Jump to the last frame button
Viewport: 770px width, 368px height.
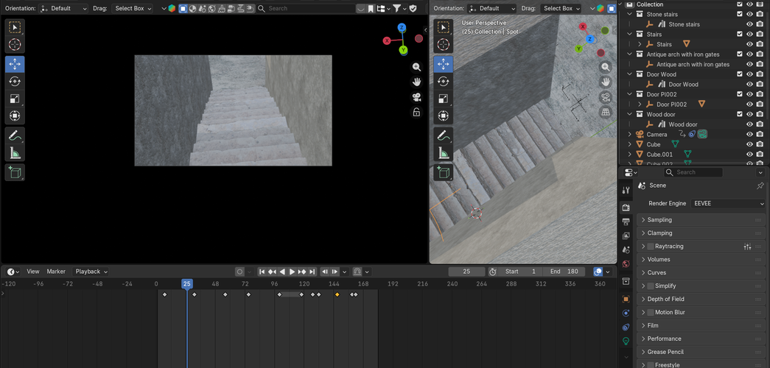[x=312, y=272]
